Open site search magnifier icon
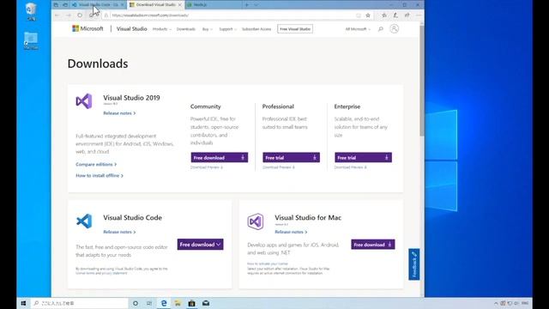The width and height of the screenshot is (549, 309). point(381,29)
